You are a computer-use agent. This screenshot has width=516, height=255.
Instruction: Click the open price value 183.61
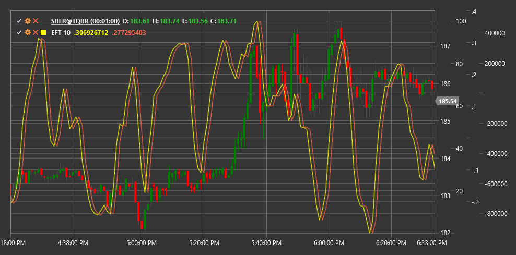(x=140, y=21)
